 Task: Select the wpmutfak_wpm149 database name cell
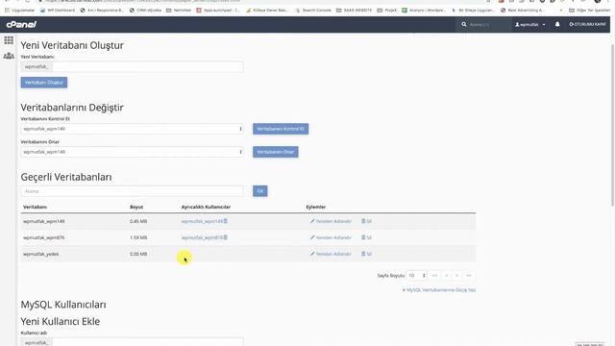43,221
